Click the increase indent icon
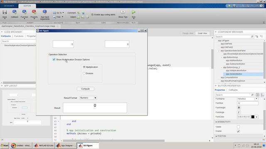 (x=83, y=17)
